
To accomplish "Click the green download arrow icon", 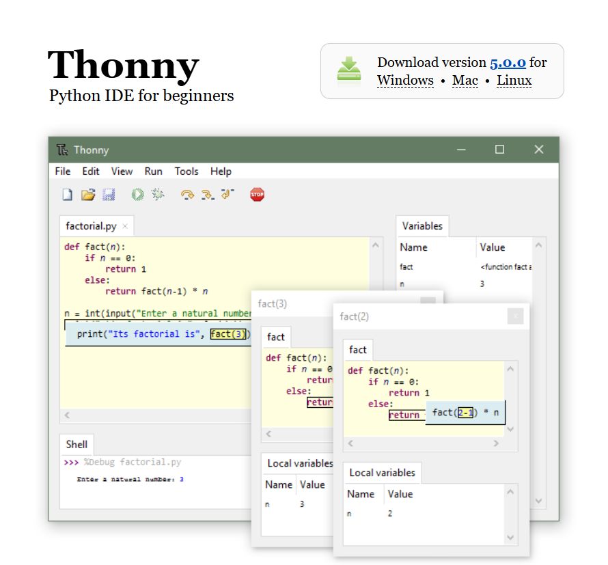I will 348,69.
